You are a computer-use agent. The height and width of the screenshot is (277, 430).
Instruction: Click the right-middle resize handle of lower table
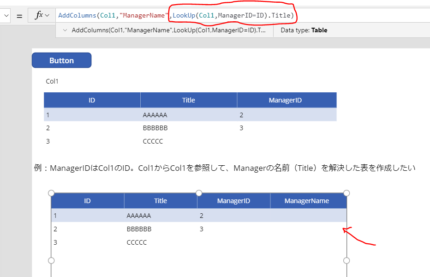(x=346, y=260)
